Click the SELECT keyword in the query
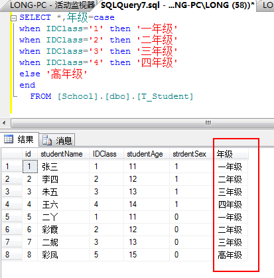The height and width of the screenshot is (278, 274). click(x=35, y=17)
